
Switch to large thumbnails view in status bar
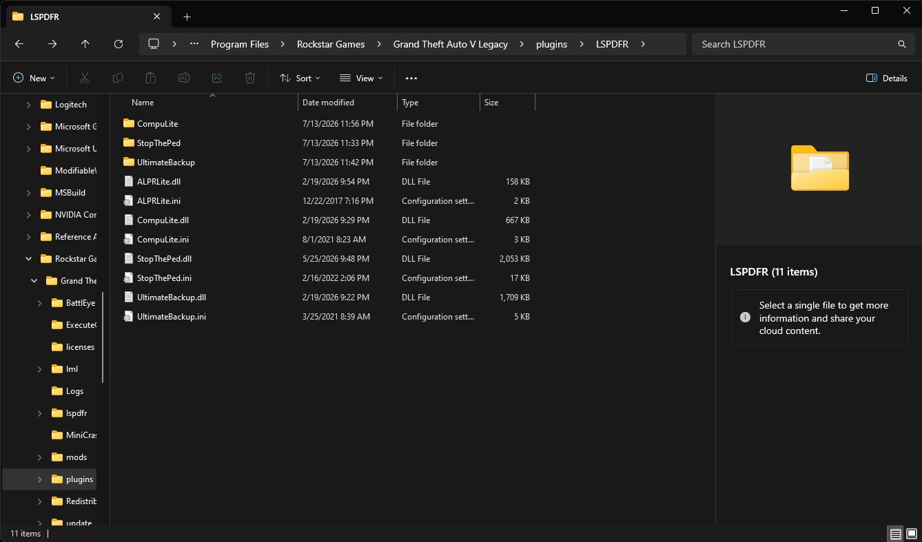click(x=912, y=534)
